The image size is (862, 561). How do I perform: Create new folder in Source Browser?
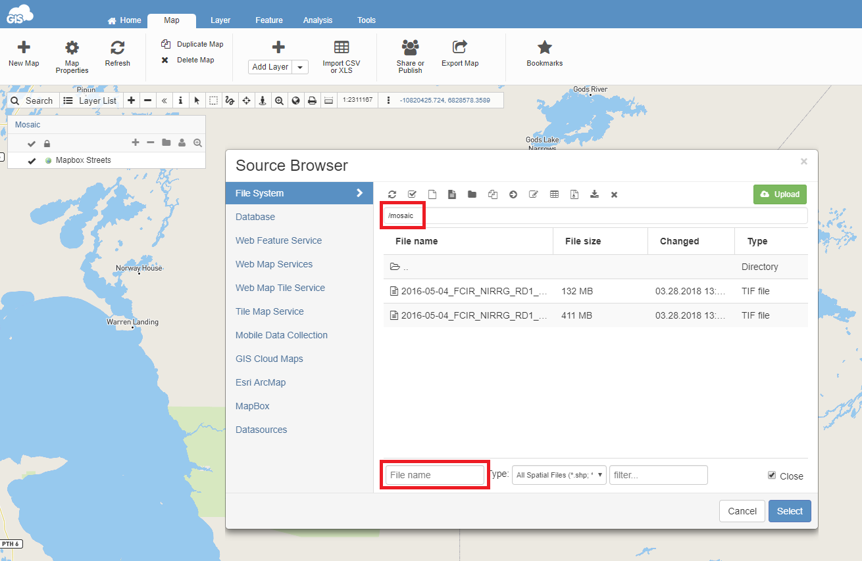coord(472,194)
